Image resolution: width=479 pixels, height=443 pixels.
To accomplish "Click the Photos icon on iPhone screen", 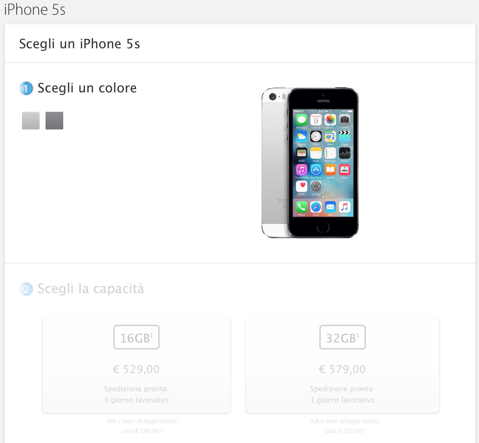I will pos(330,120).
